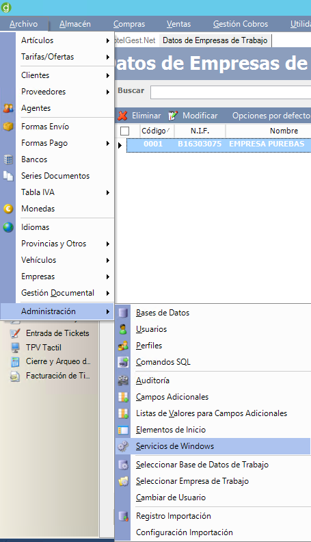This screenshot has width=311, height=542.
Task: Open the Ventas menu
Action: [178, 24]
